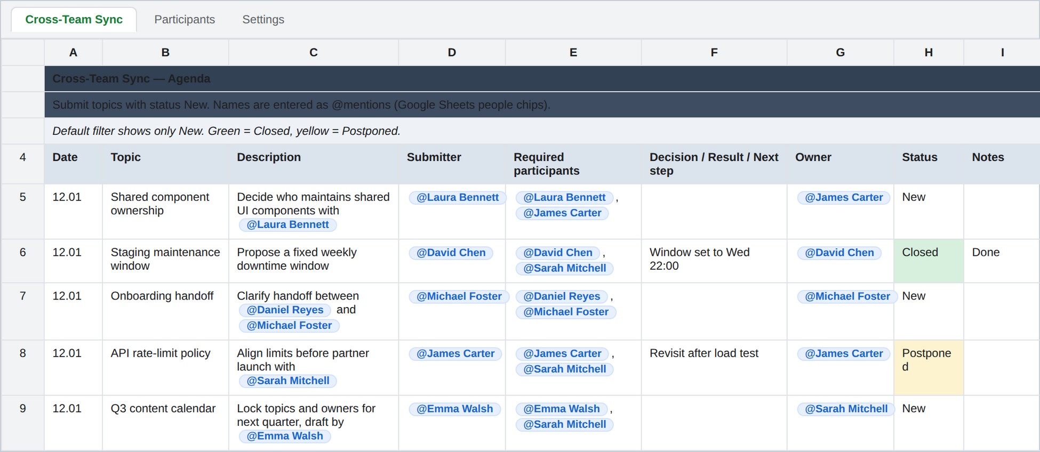The image size is (1040, 452).
Task: Select the Cross-Team Sync tab
Action: pyautogui.click(x=74, y=20)
